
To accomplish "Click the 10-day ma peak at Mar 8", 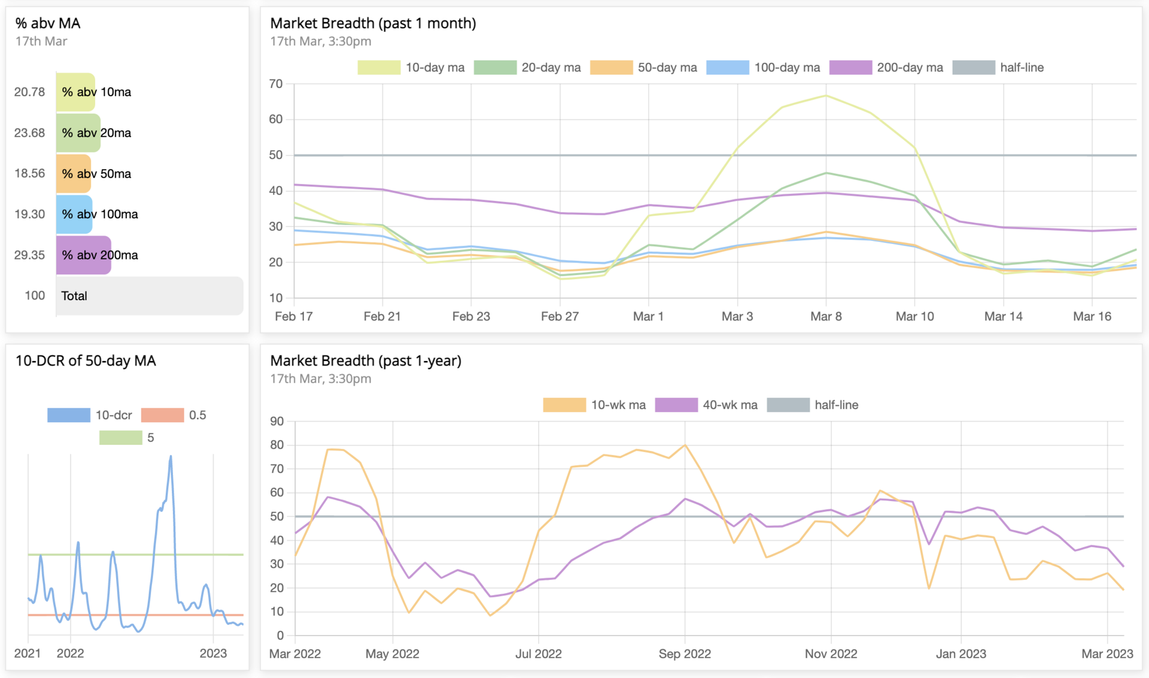I will pyautogui.click(x=826, y=96).
